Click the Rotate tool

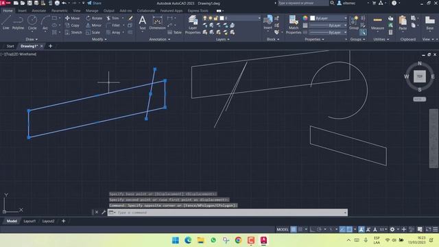pyautogui.click(x=94, y=19)
